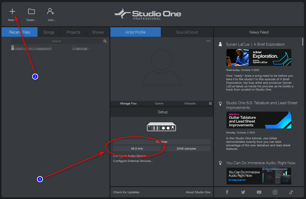Switch to the Songs tab
Viewport: 306px width, 199px height.
[49, 32]
